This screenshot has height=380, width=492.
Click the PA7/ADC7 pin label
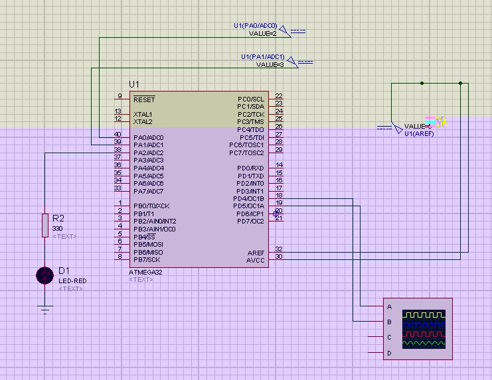149,191
